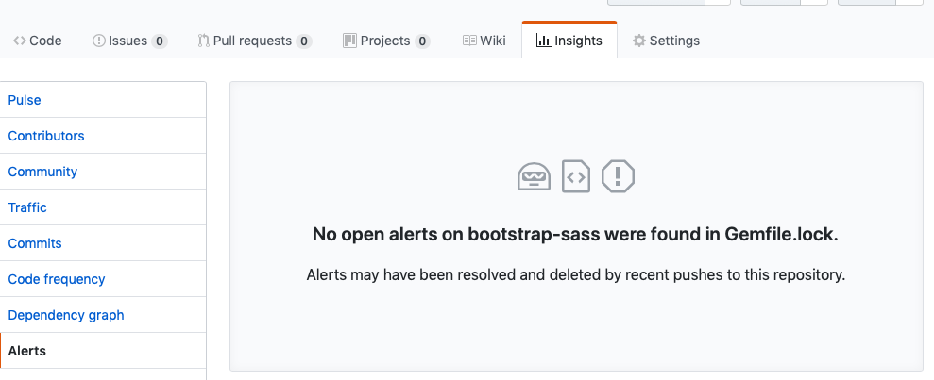Click the Projects board icon
This screenshot has height=380, width=934.
(x=349, y=41)
